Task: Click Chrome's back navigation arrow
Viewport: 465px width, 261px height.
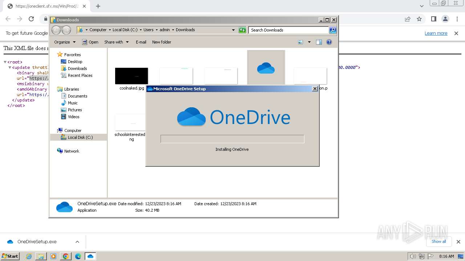Action: click(x=8, y=19)
